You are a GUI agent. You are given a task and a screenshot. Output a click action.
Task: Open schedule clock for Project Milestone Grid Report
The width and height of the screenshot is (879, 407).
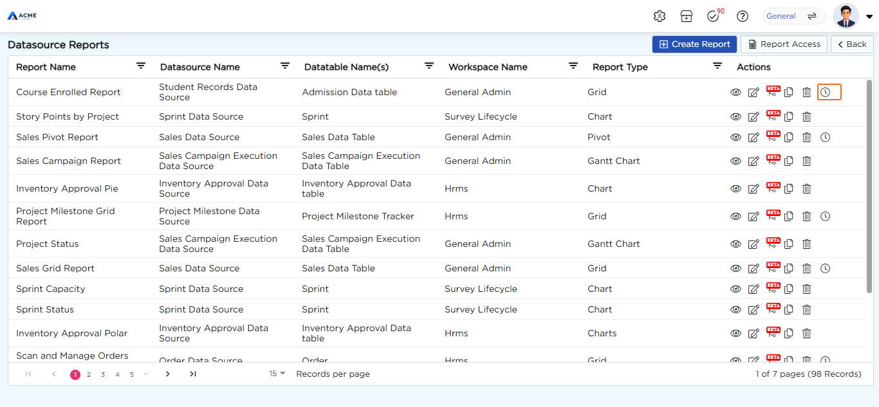click(x=826, y=216)
